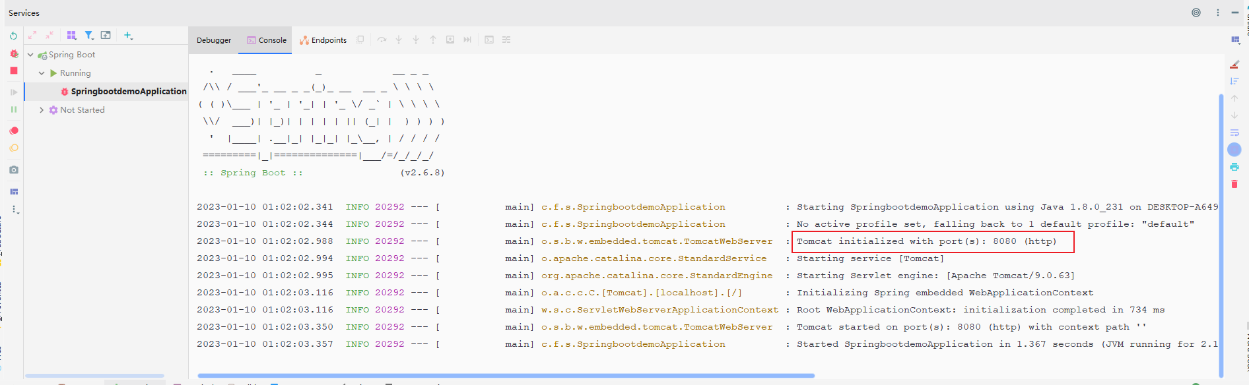Click the Down the Stack Trace arrow
Screen dimensions: 1249x385
click(x=1234, y=115)
